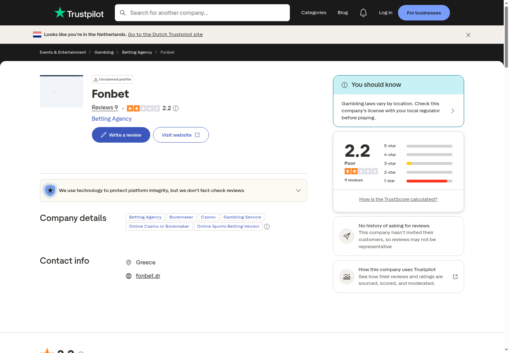Image resolution: width=509 pixels, height=353 pixels.
Task: Expand the platform integrity notice
Action: [x=174, y=191]
